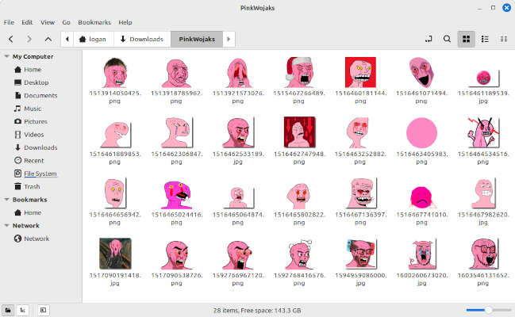515x317 pixels.
Task: Navigate to Downloads in the path bar
Action: [x=142, y=39]
